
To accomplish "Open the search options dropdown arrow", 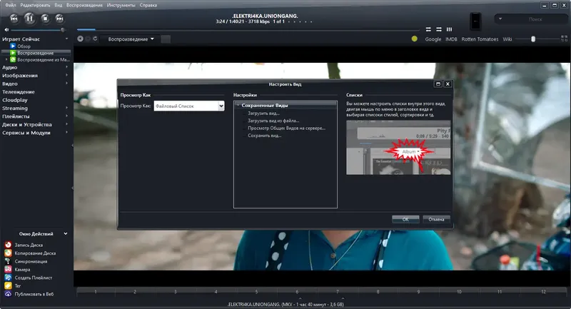I will (x=500, y=19).
